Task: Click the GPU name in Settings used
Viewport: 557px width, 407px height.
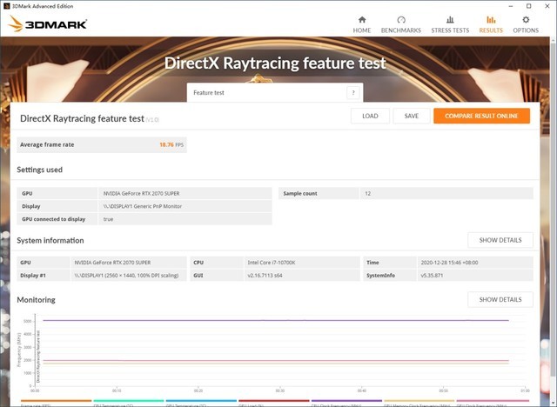Action: [141, 193]
